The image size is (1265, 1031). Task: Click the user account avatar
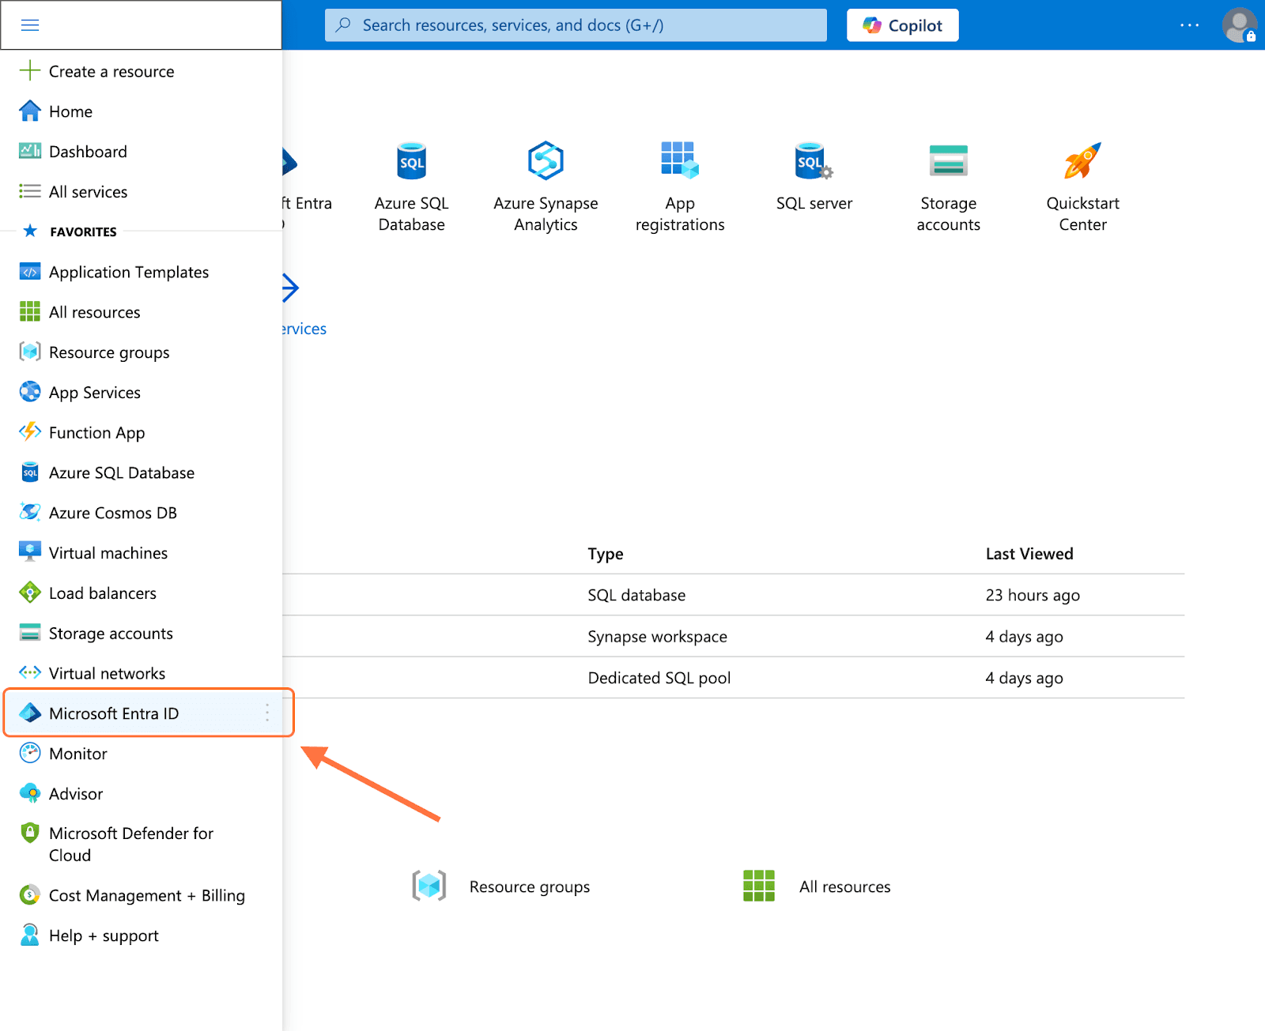point(1238,25)
